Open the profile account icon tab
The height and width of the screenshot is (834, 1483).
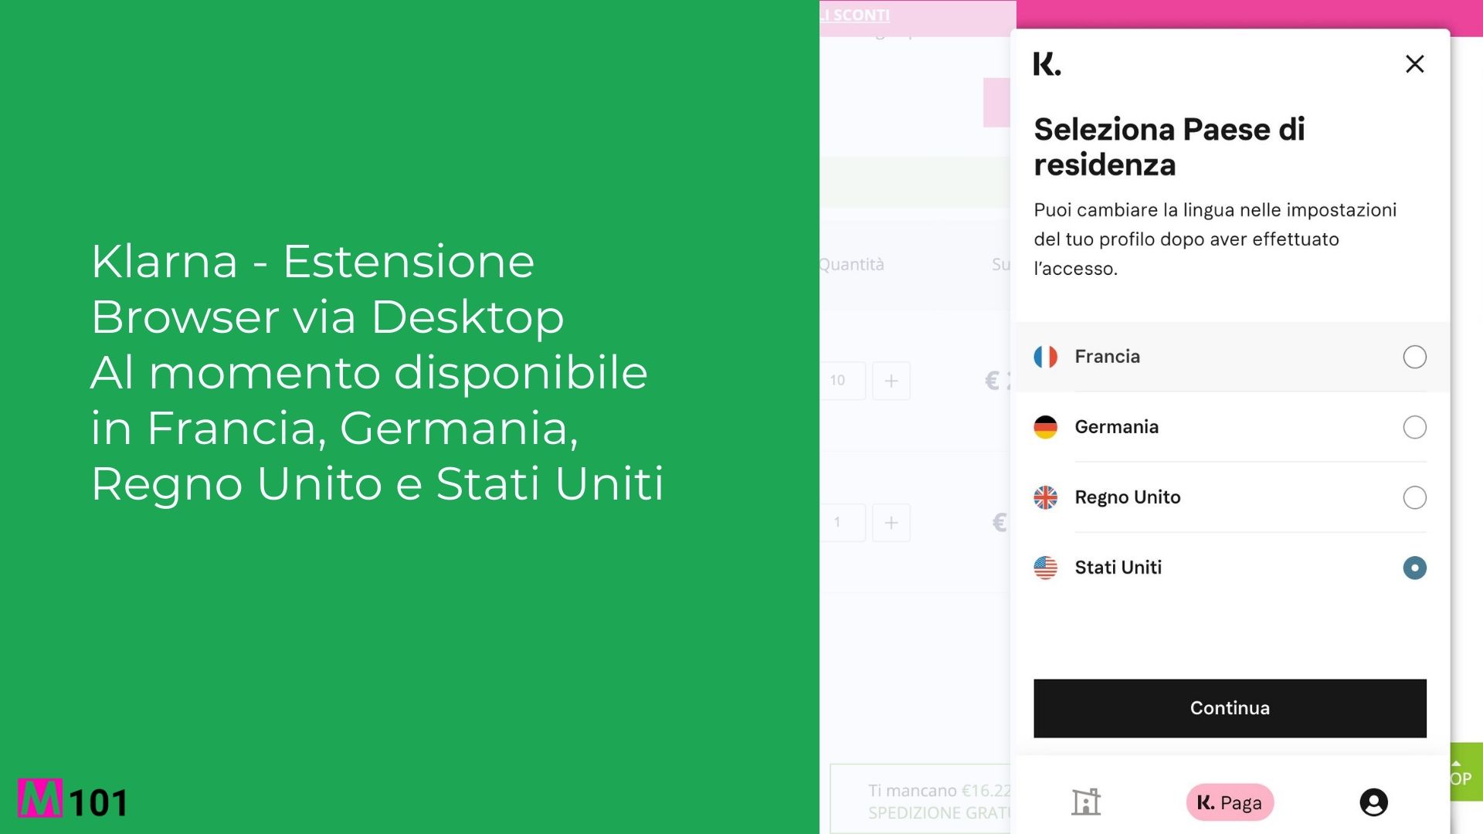pos(1373,802)
